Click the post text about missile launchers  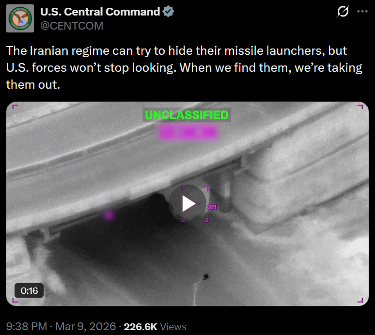(184, 67)
